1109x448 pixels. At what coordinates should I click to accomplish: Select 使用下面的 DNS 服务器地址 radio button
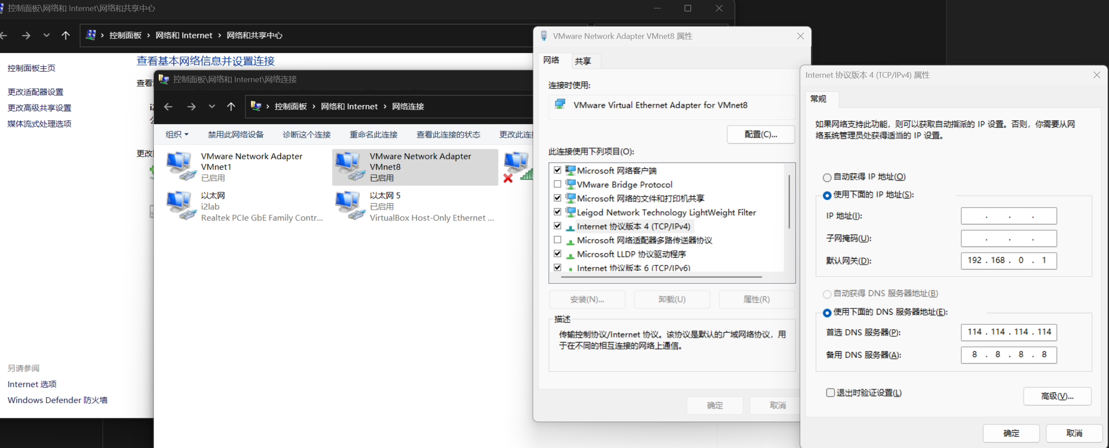[827, 313]
